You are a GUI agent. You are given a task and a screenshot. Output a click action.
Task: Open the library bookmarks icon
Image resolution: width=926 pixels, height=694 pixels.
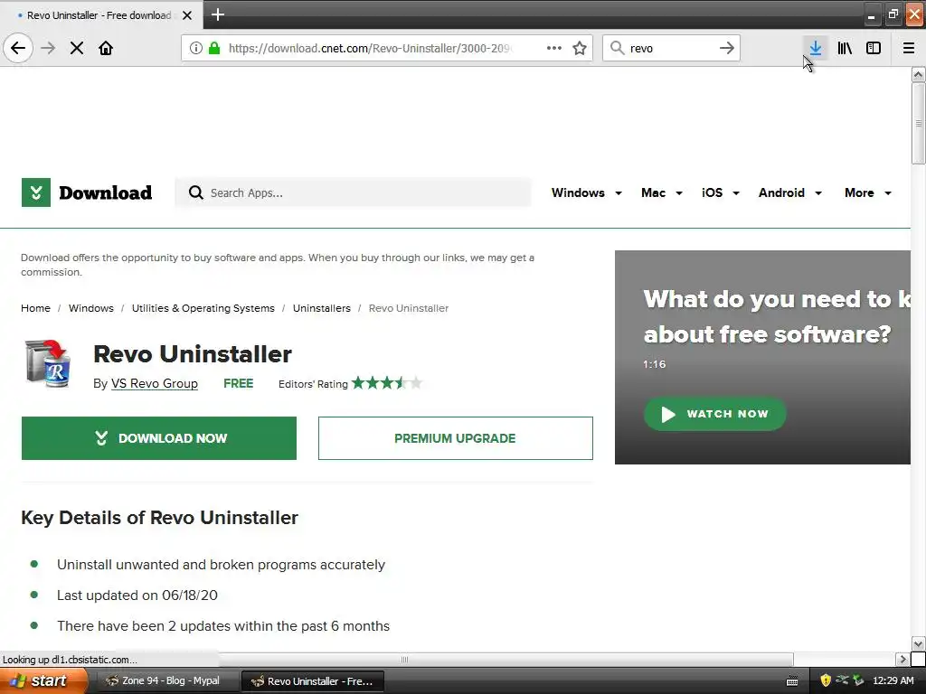845,48
